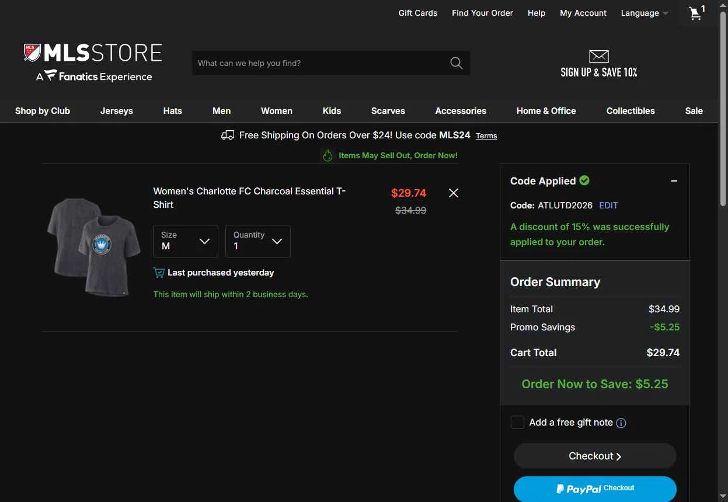Open the Women's Charlotte FC T-Shirt title

click(x=249, y=198)
